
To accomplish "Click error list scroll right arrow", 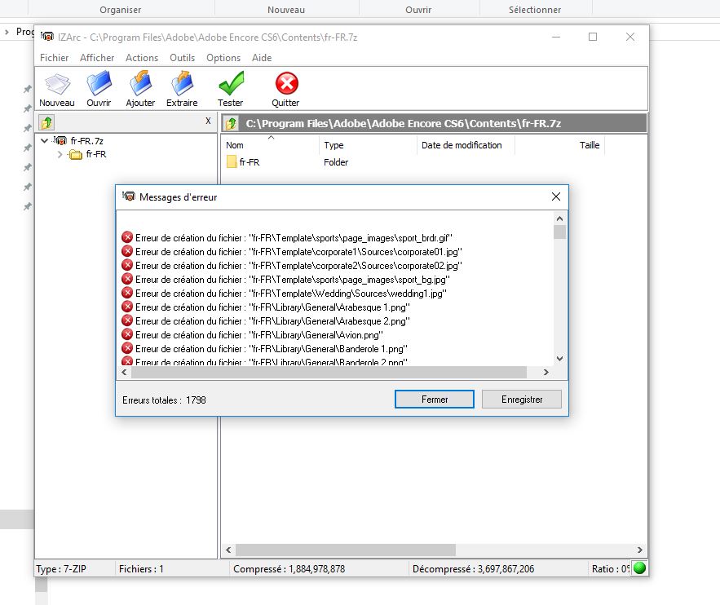I will pyautogui.click(x=546, y=372).
